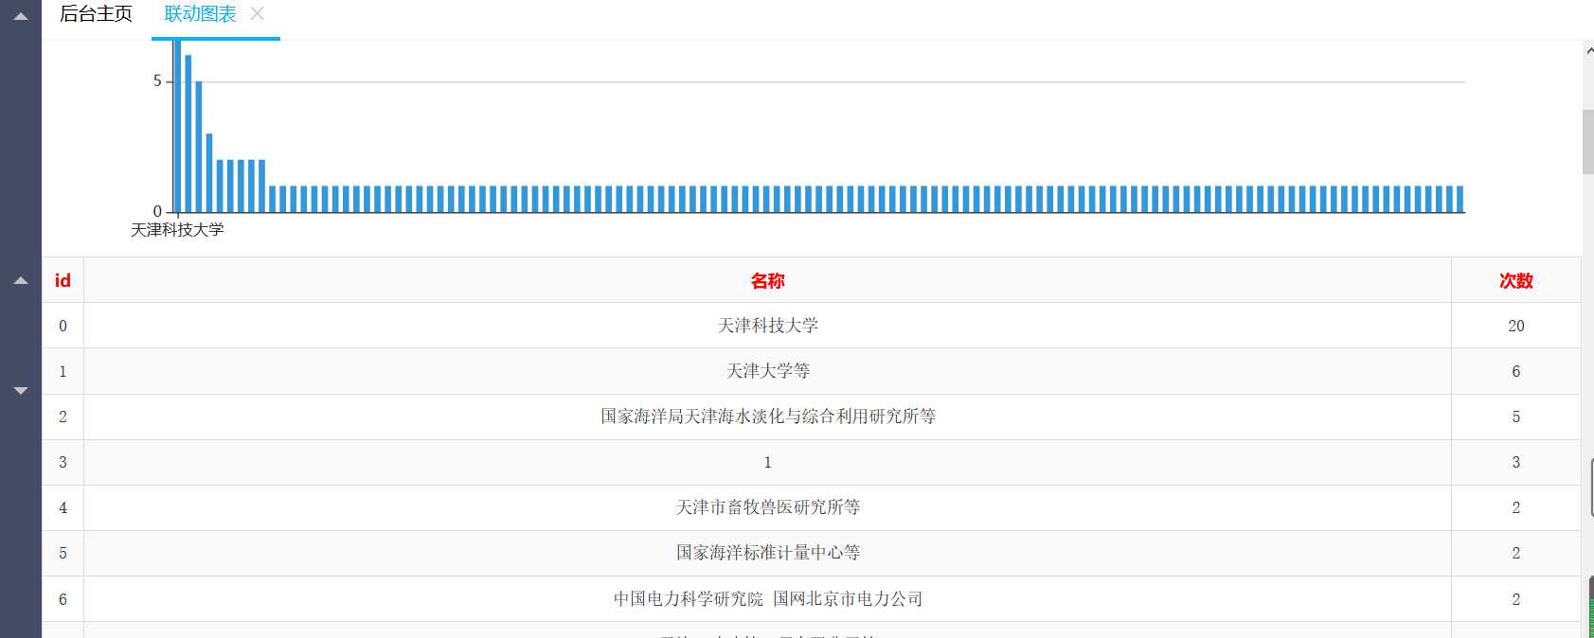Click the count 6 for 天津大学等
The width and height of the screenshot is (1594, 638).
pyautogui.click(x=1515, y=371)
